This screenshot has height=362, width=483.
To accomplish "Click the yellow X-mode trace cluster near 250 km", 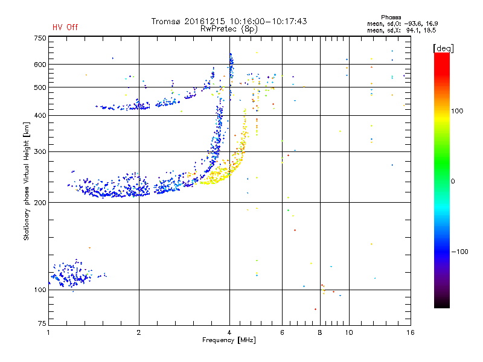I will [x=216, y=176].
